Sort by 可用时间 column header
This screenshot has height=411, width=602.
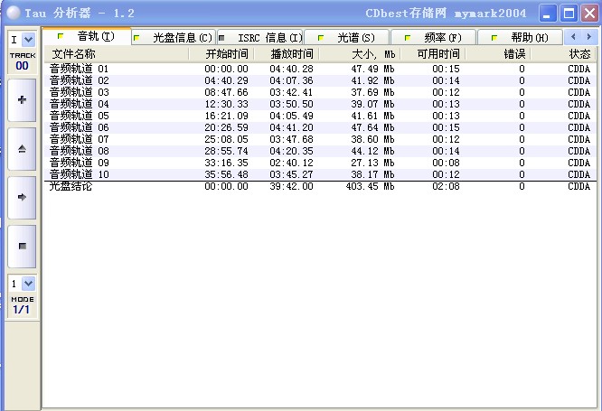coord(433,54)
